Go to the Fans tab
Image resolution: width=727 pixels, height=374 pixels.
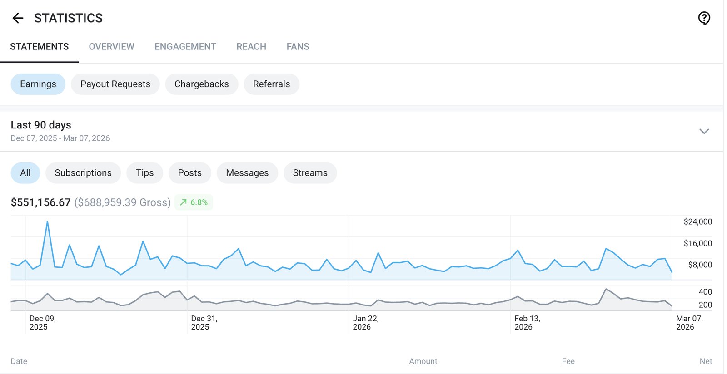point(298,47)
